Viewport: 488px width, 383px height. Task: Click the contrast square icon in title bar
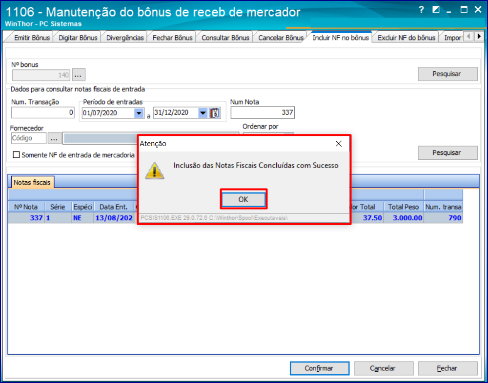(x=436, y=10)
